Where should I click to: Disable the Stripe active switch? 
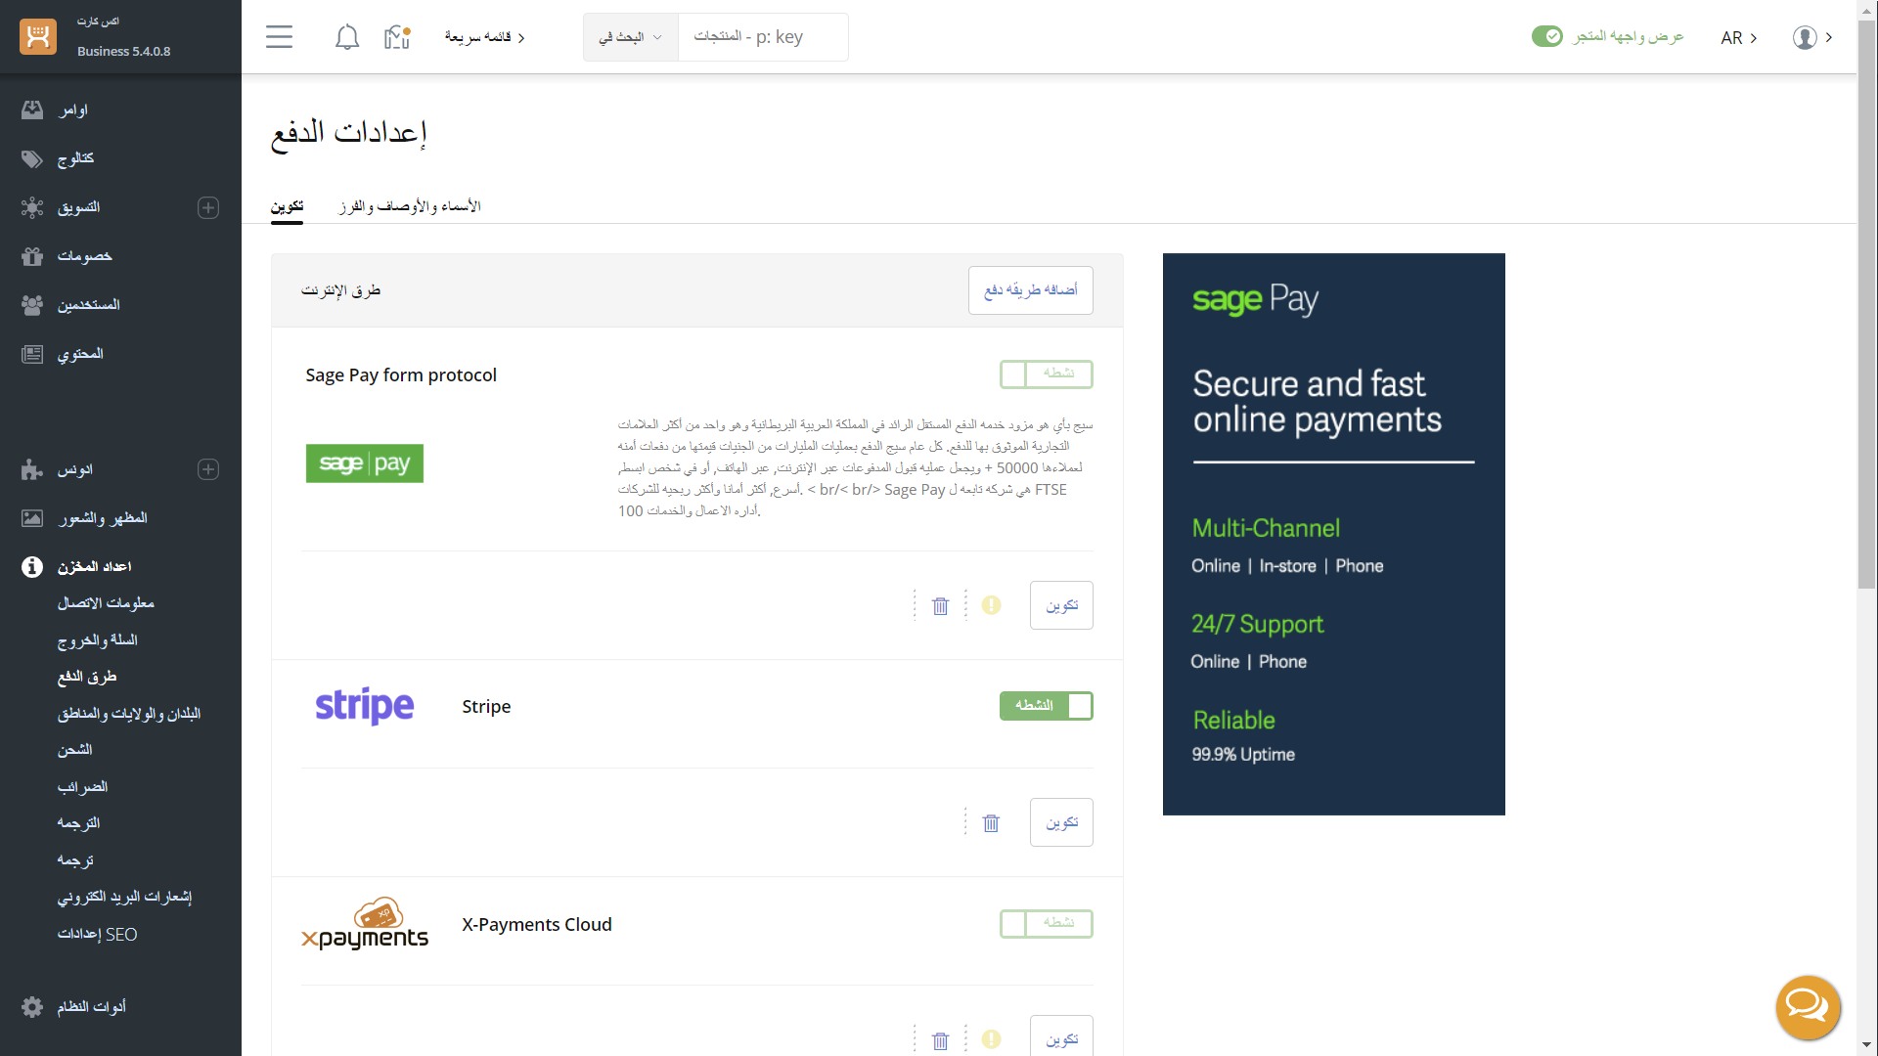click(x=1046, y=706)
